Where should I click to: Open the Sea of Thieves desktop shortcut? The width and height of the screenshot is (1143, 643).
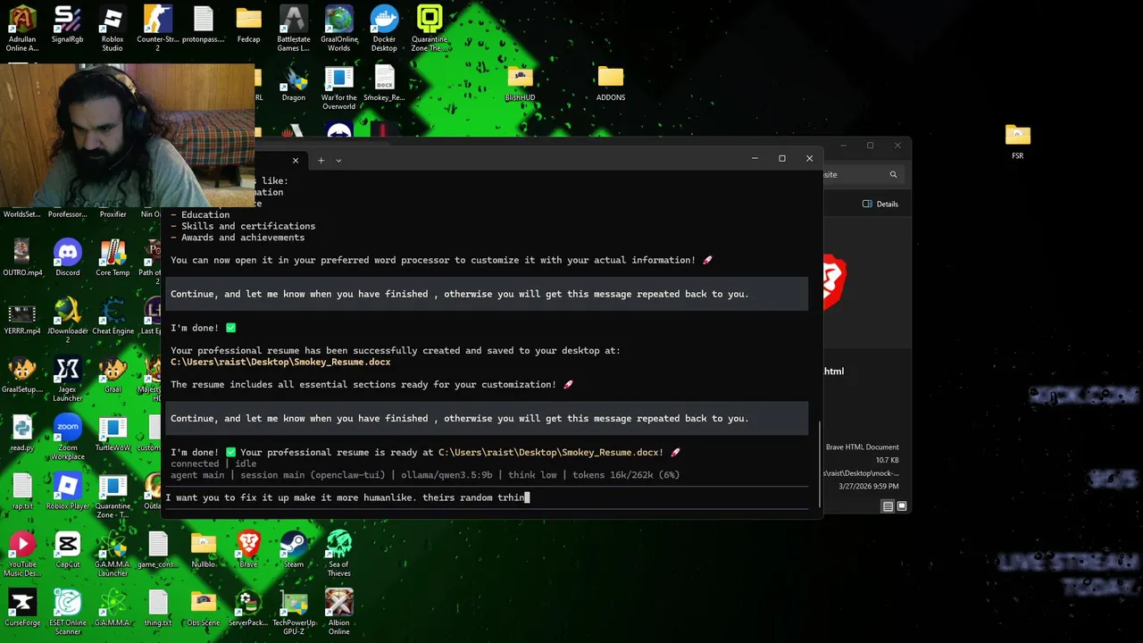[339, 555]
